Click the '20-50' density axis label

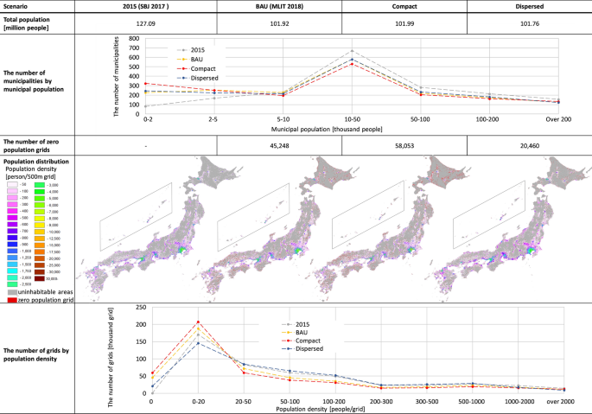[x=244, y=402]
